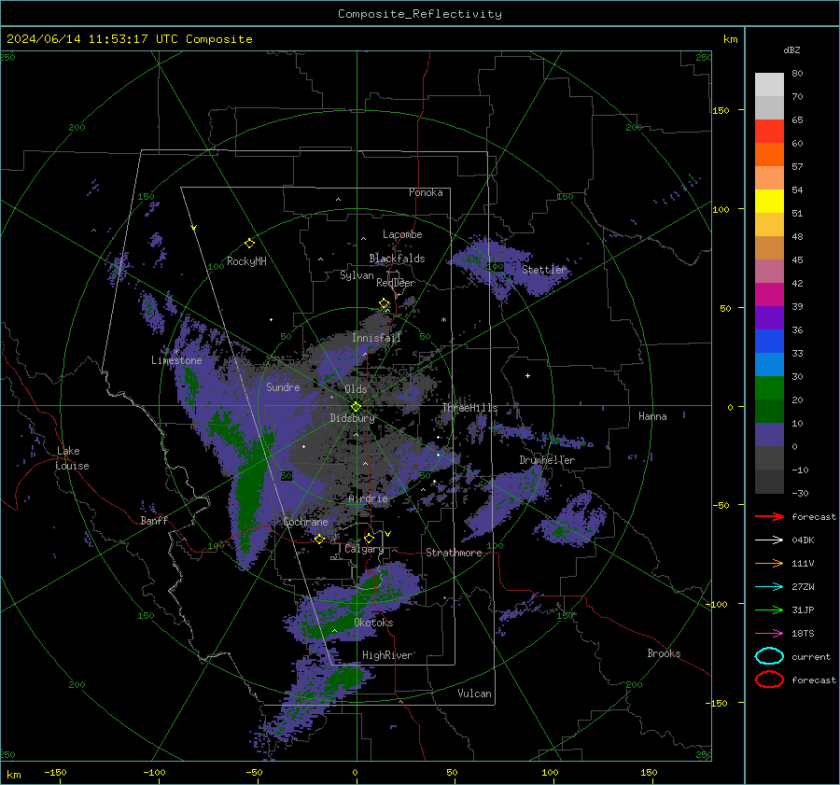Click the cyan current ellipse icon

pyautogui.click(x=769, y=656)
